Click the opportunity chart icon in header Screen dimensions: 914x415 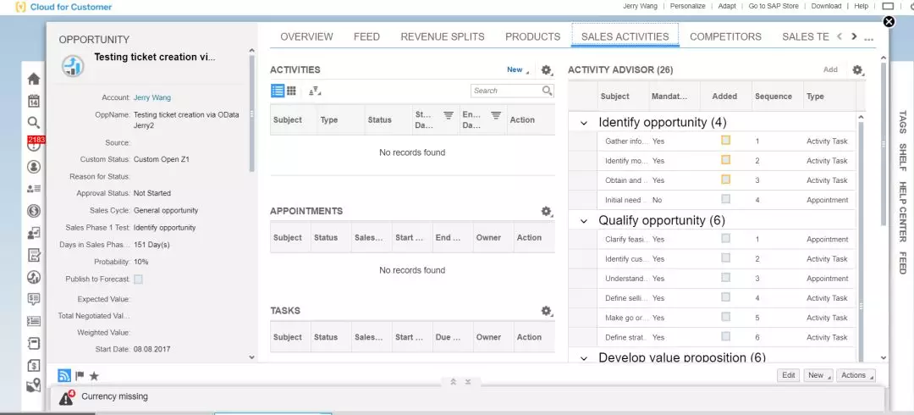click(x=73, y=65)
